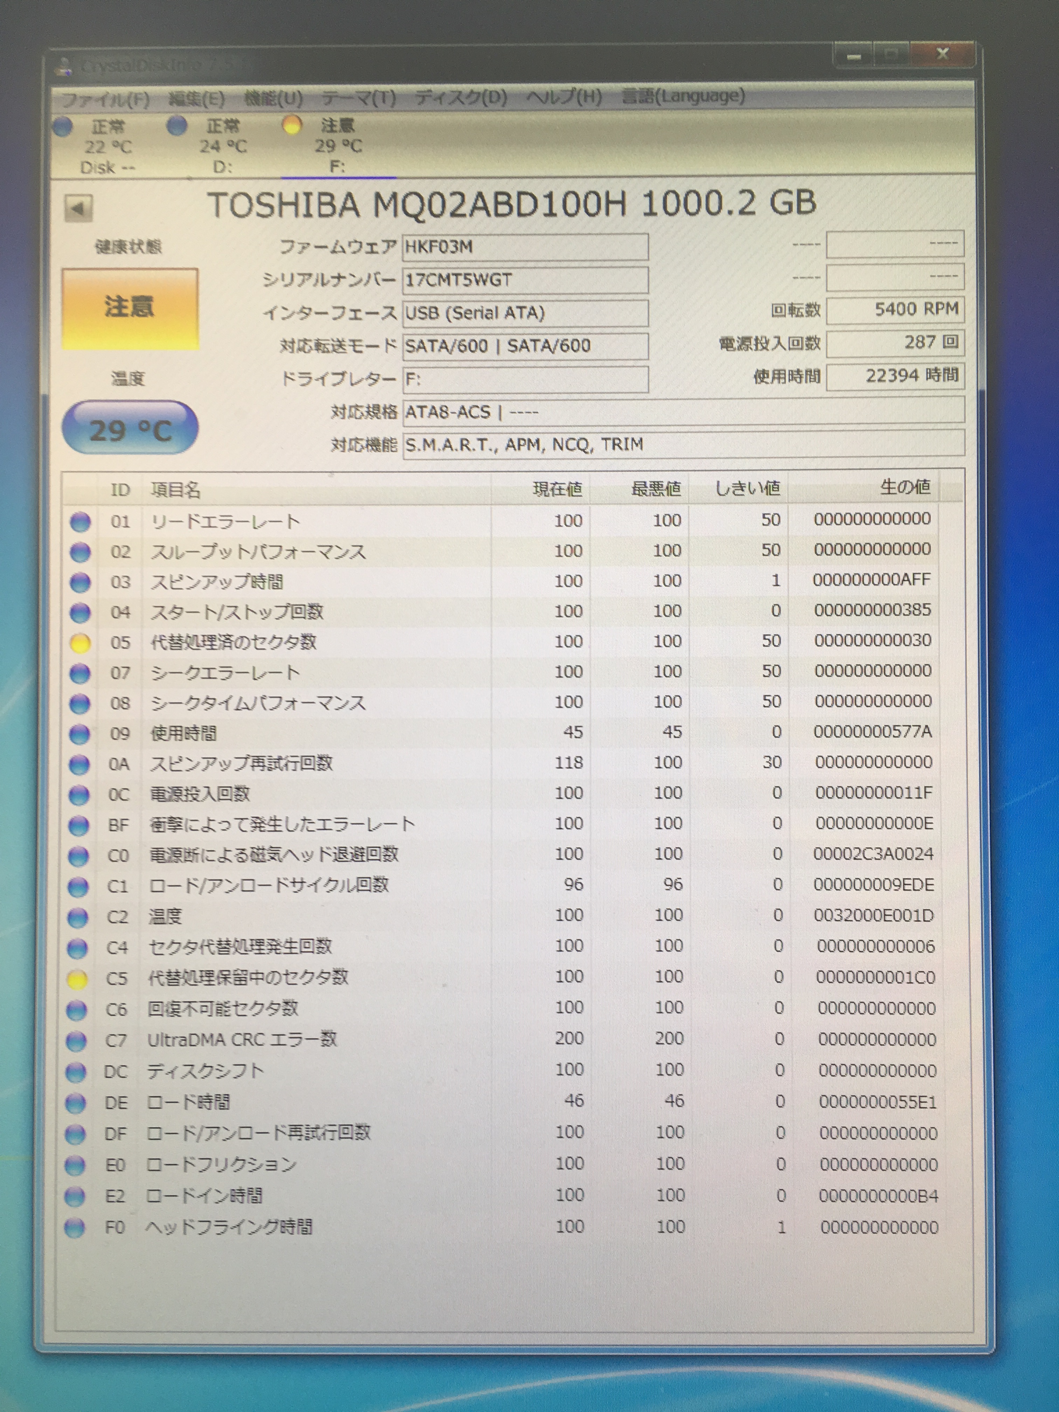1059x1412 pixels.
Task: Click the CrystalDiskInfo title bar app icon
Action: pos(64,67)
